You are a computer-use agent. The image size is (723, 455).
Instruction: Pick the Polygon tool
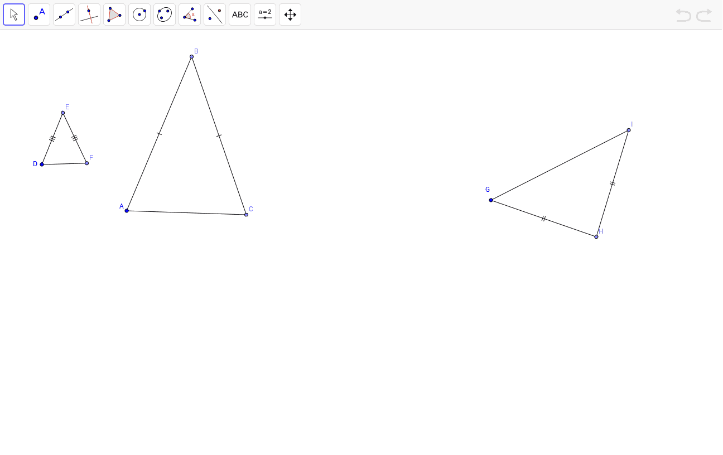[x=114, y=14]
